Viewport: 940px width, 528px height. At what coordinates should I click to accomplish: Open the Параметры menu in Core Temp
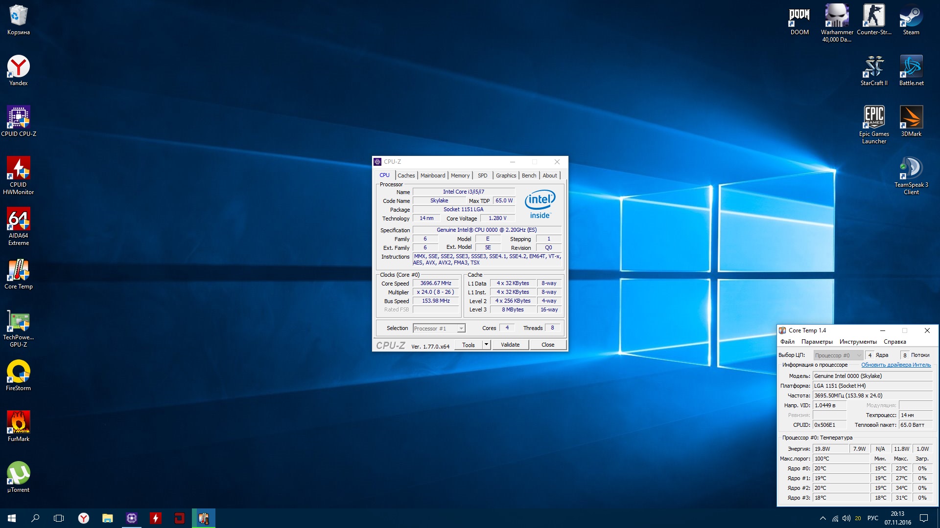(x=817, y=342)
